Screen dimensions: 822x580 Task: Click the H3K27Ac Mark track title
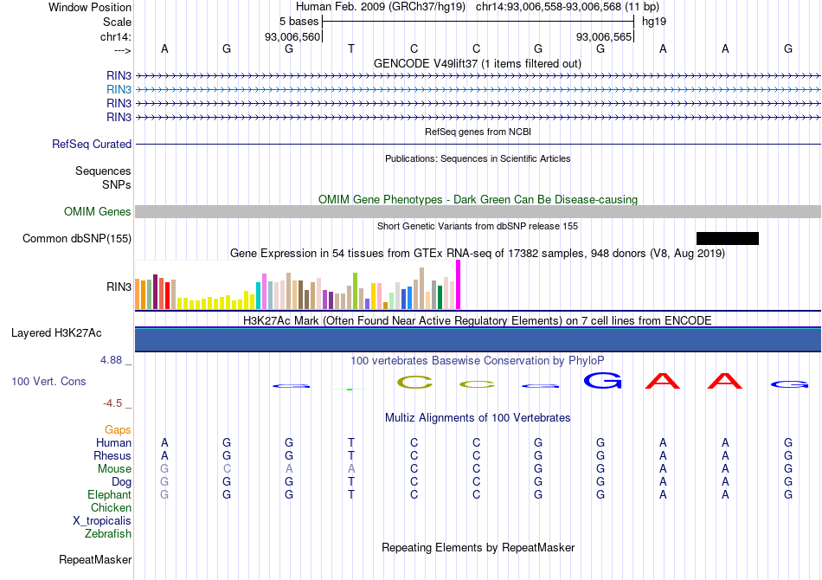[478, 321]
